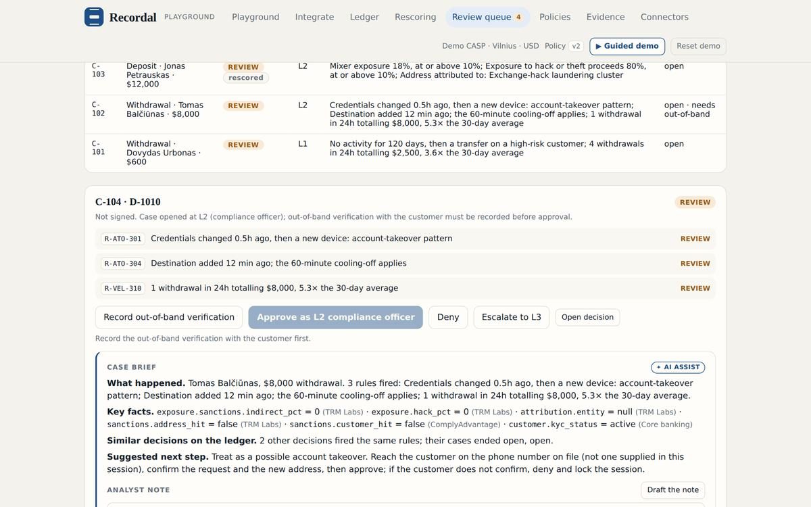Open the Playground nav tab
This screenshot has height=507, width=811.
point(255,17)
